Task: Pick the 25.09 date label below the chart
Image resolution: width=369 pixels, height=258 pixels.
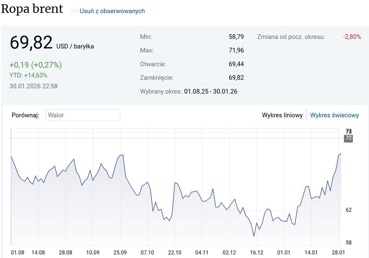Action: (x=120, y=252)
